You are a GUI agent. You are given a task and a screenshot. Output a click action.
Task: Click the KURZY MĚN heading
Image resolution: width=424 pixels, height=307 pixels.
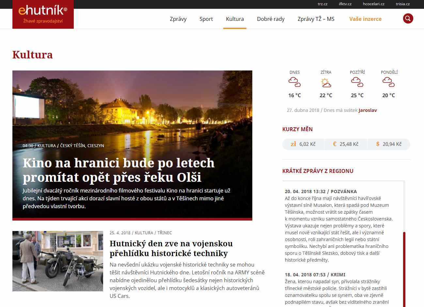297,129
